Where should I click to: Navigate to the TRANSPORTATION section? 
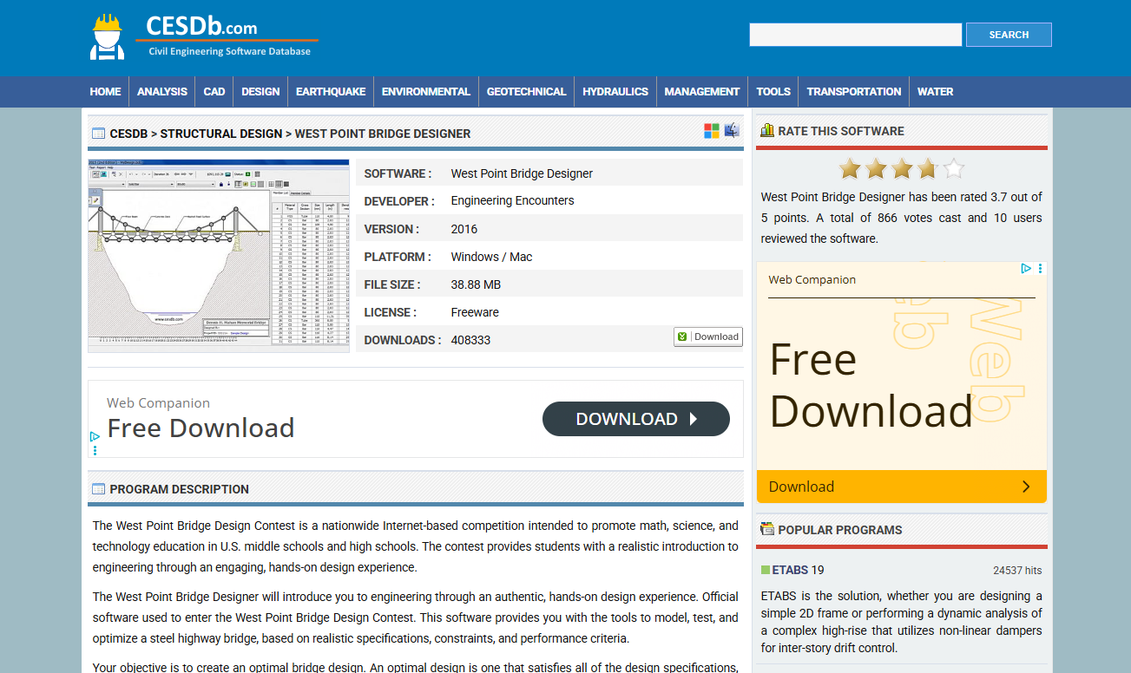[854, 92]
